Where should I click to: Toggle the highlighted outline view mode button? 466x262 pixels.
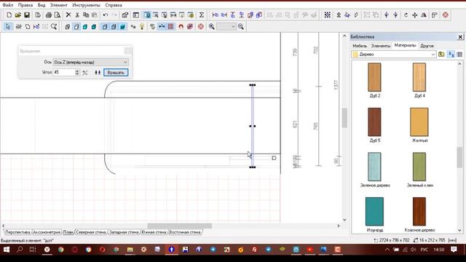click(76, 27)
